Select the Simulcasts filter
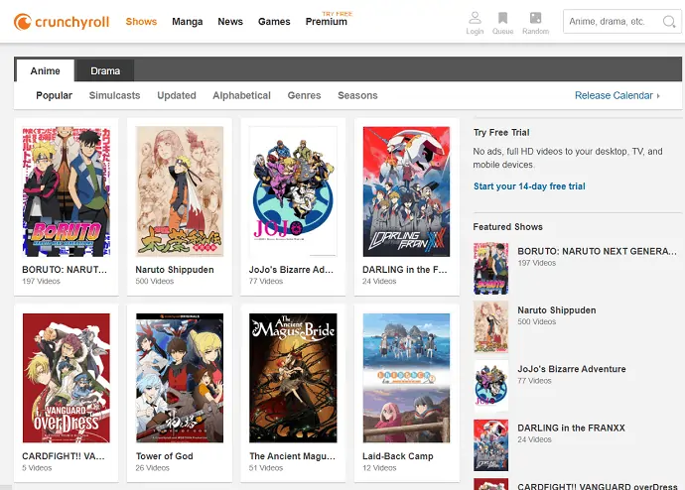The height and width of the screenshot is (490, 685). pos(114,95)
